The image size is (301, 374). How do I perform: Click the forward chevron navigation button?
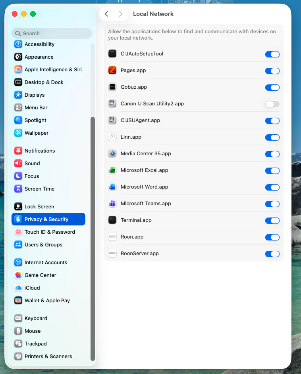pos(120,14)
